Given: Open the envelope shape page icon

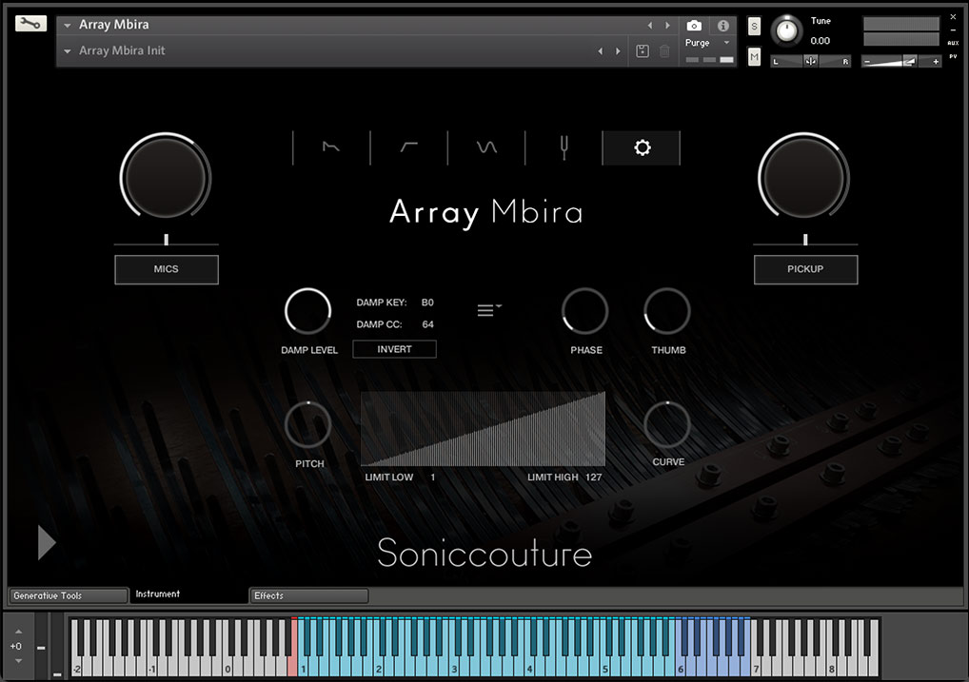Looking at the screenshot, I should point(408,147).
